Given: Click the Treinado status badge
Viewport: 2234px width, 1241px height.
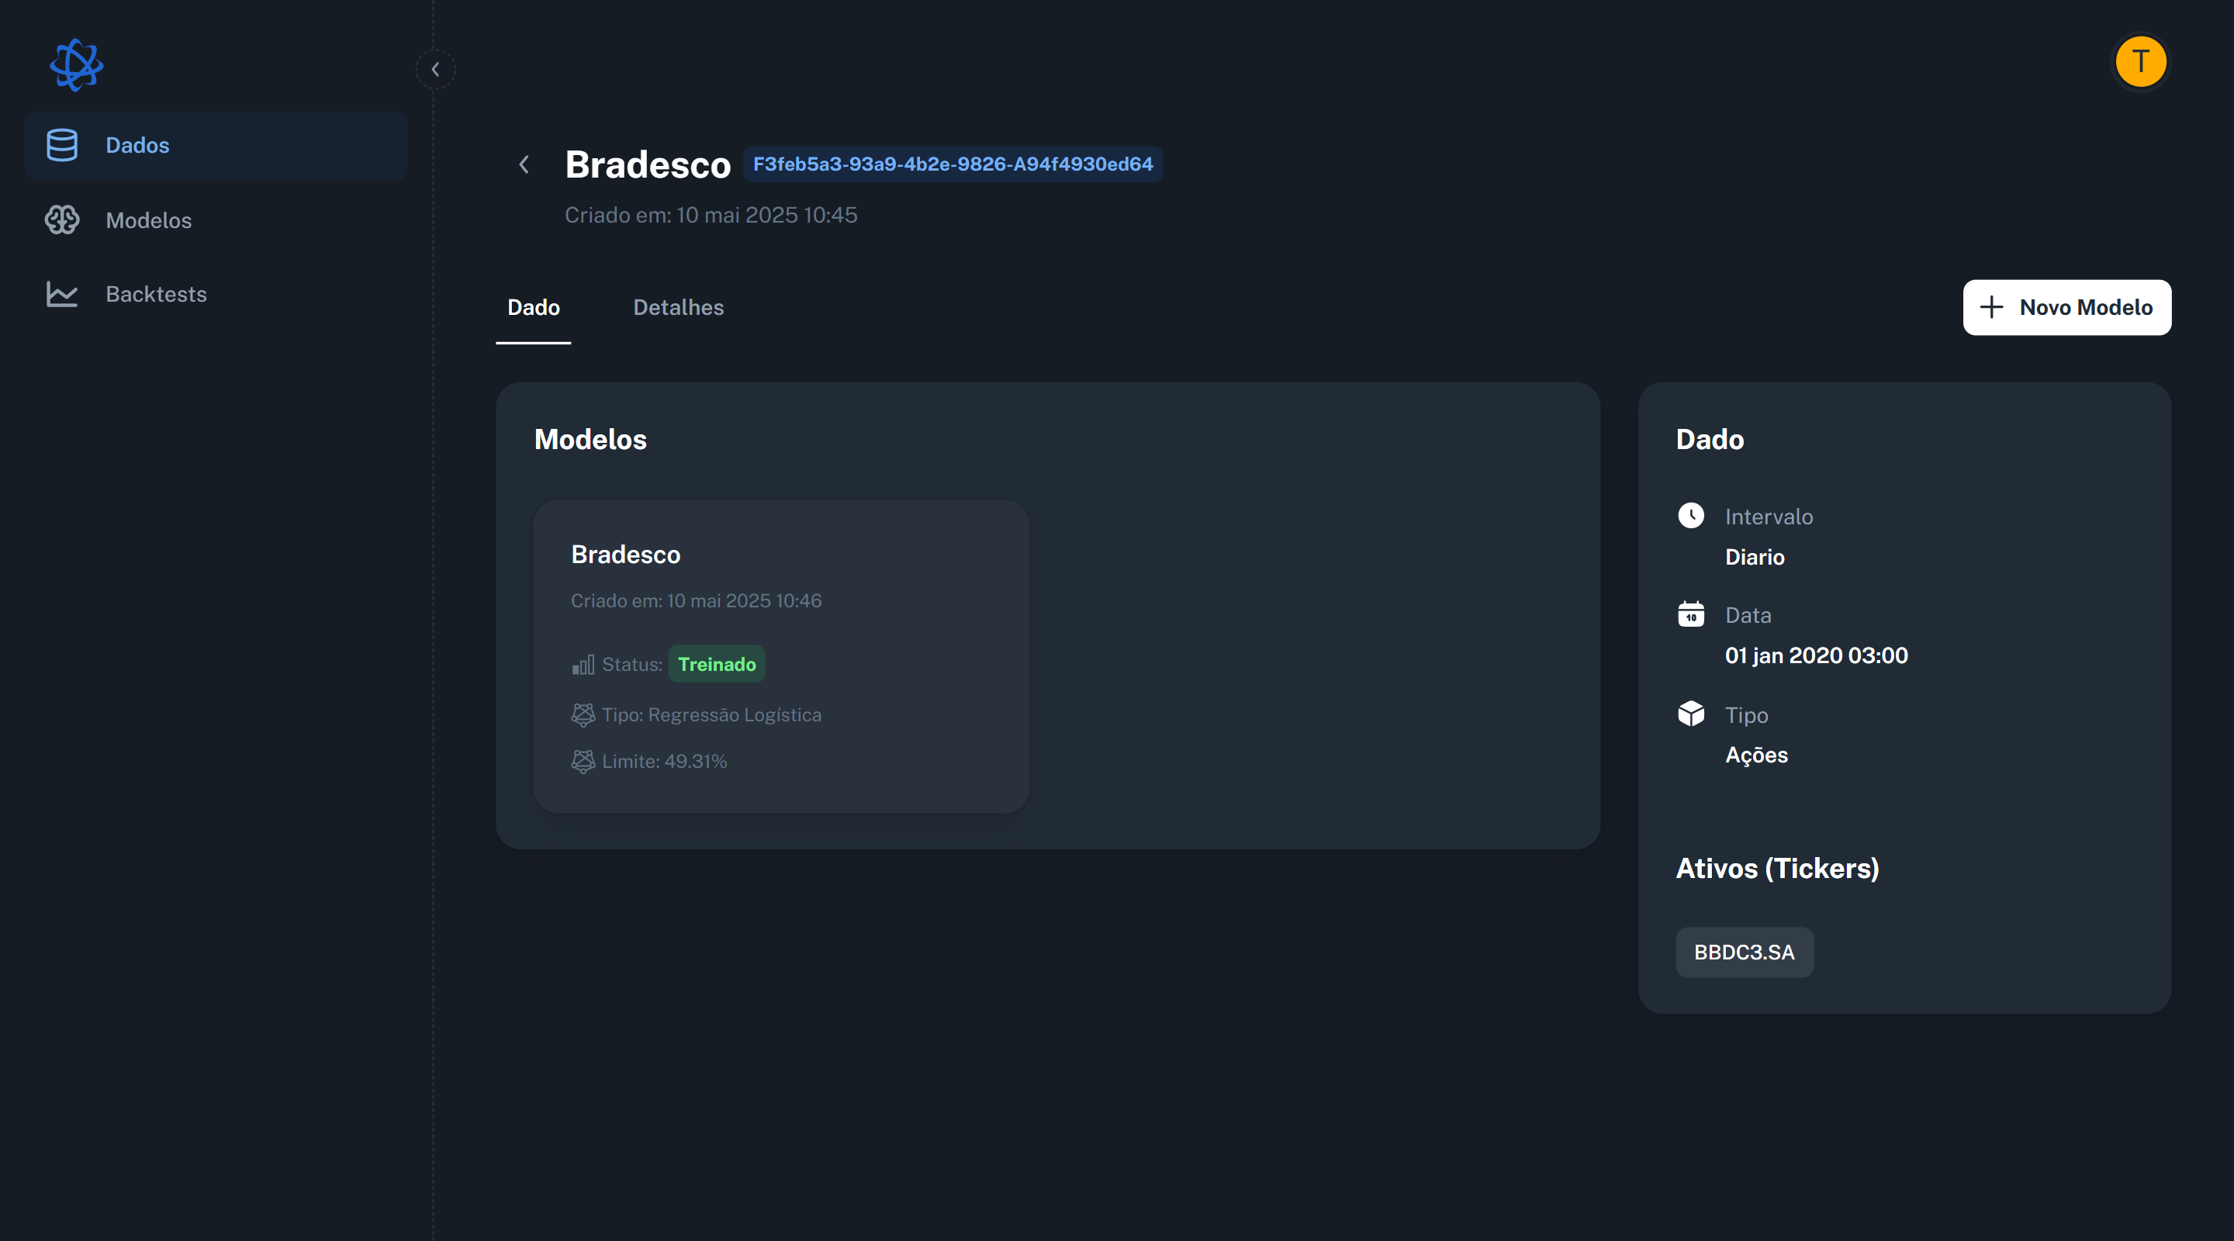Looking at the screenshot, I should tap(716, 664).
